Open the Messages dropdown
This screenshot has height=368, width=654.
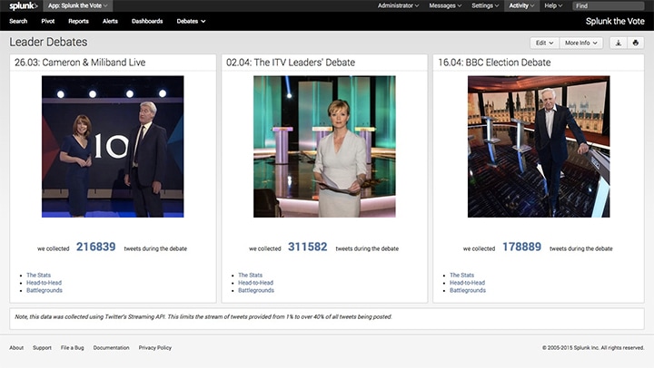point(445,5)
